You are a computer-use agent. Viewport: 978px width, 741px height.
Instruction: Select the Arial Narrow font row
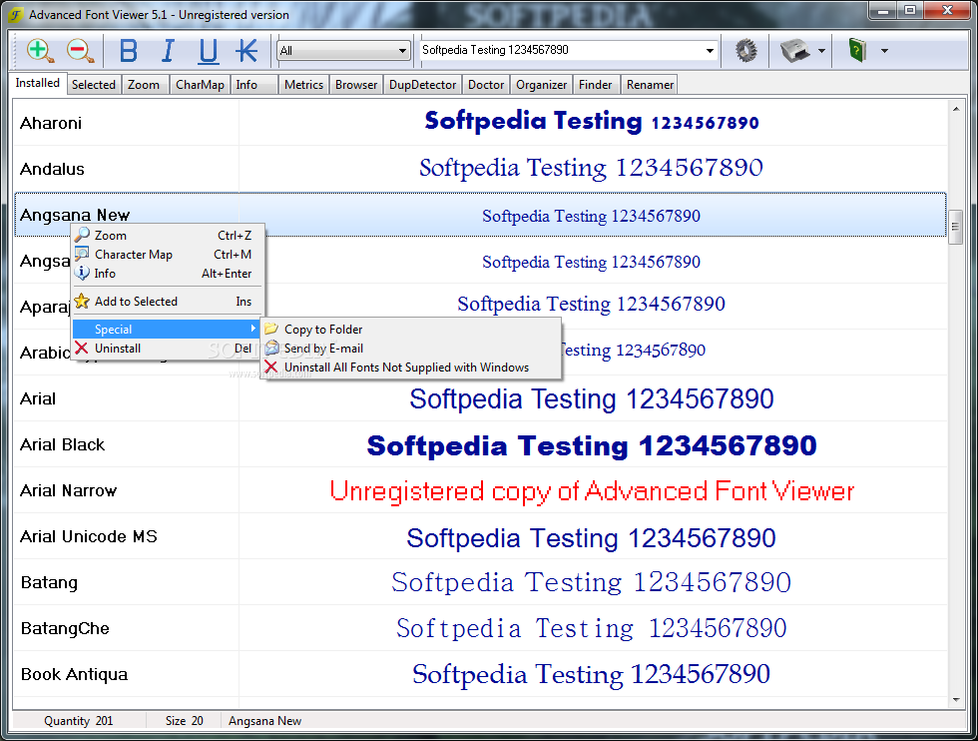coord(480,490)
